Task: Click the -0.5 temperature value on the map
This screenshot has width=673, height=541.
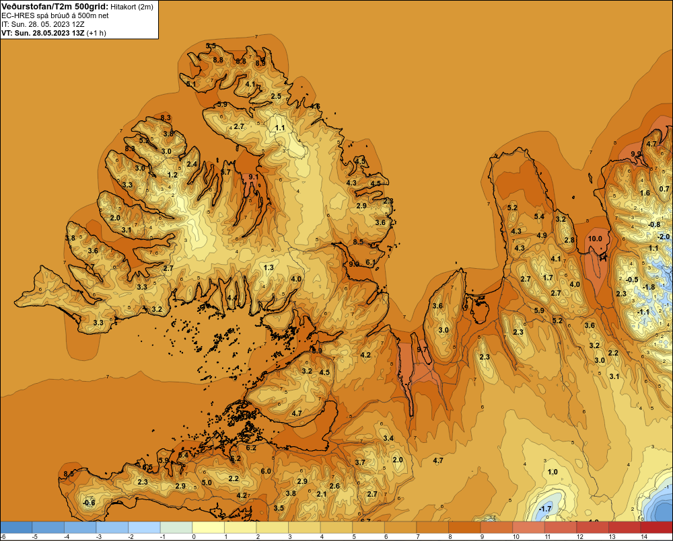Action: click(632, 280)
